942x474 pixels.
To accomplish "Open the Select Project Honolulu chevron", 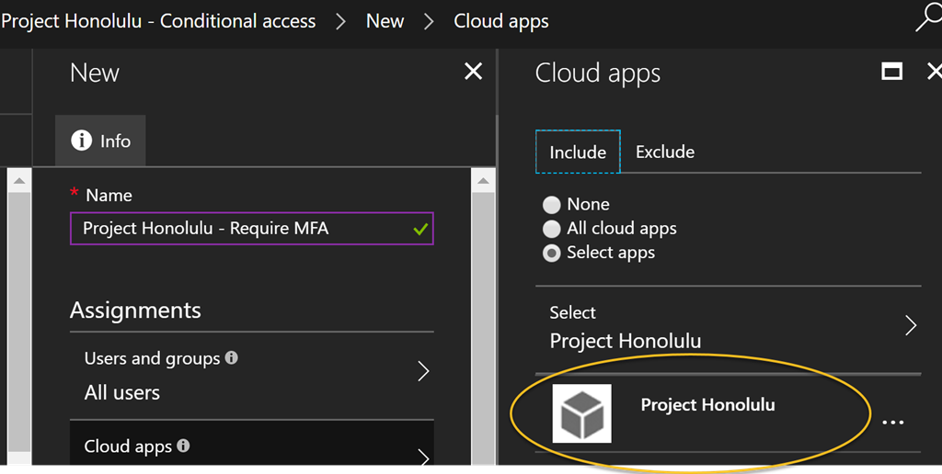I will pyautogui.click(x=912, y=326).
